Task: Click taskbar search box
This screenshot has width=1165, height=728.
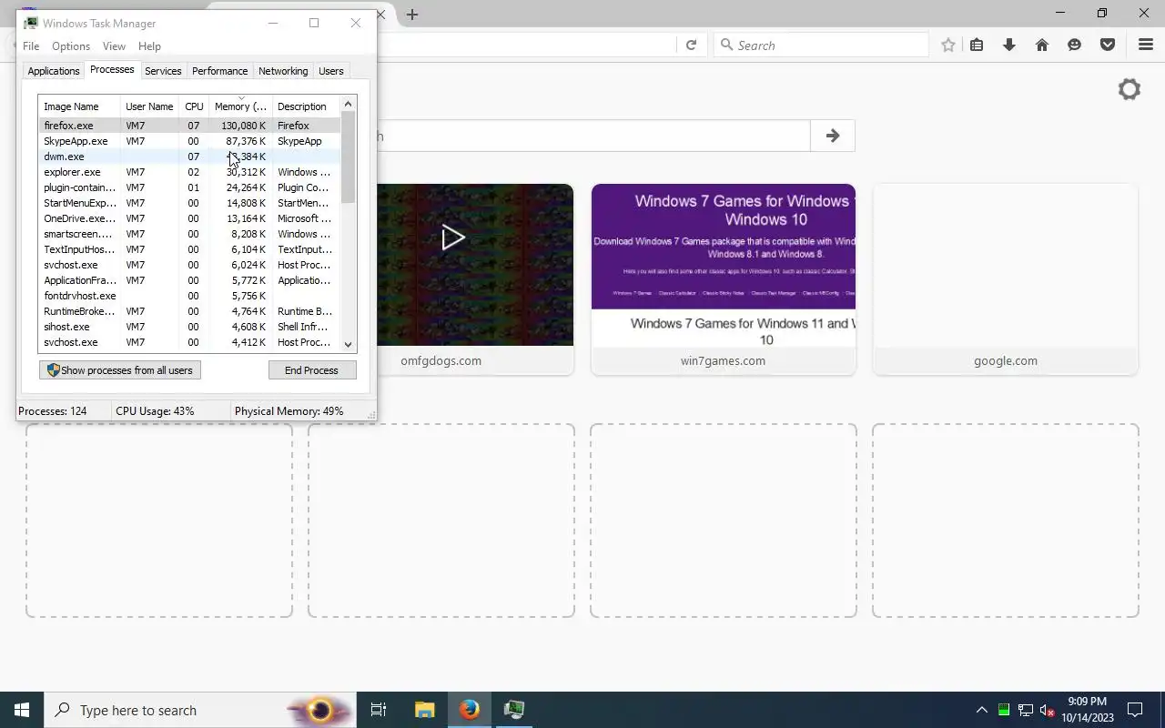Action: [200, 710]
